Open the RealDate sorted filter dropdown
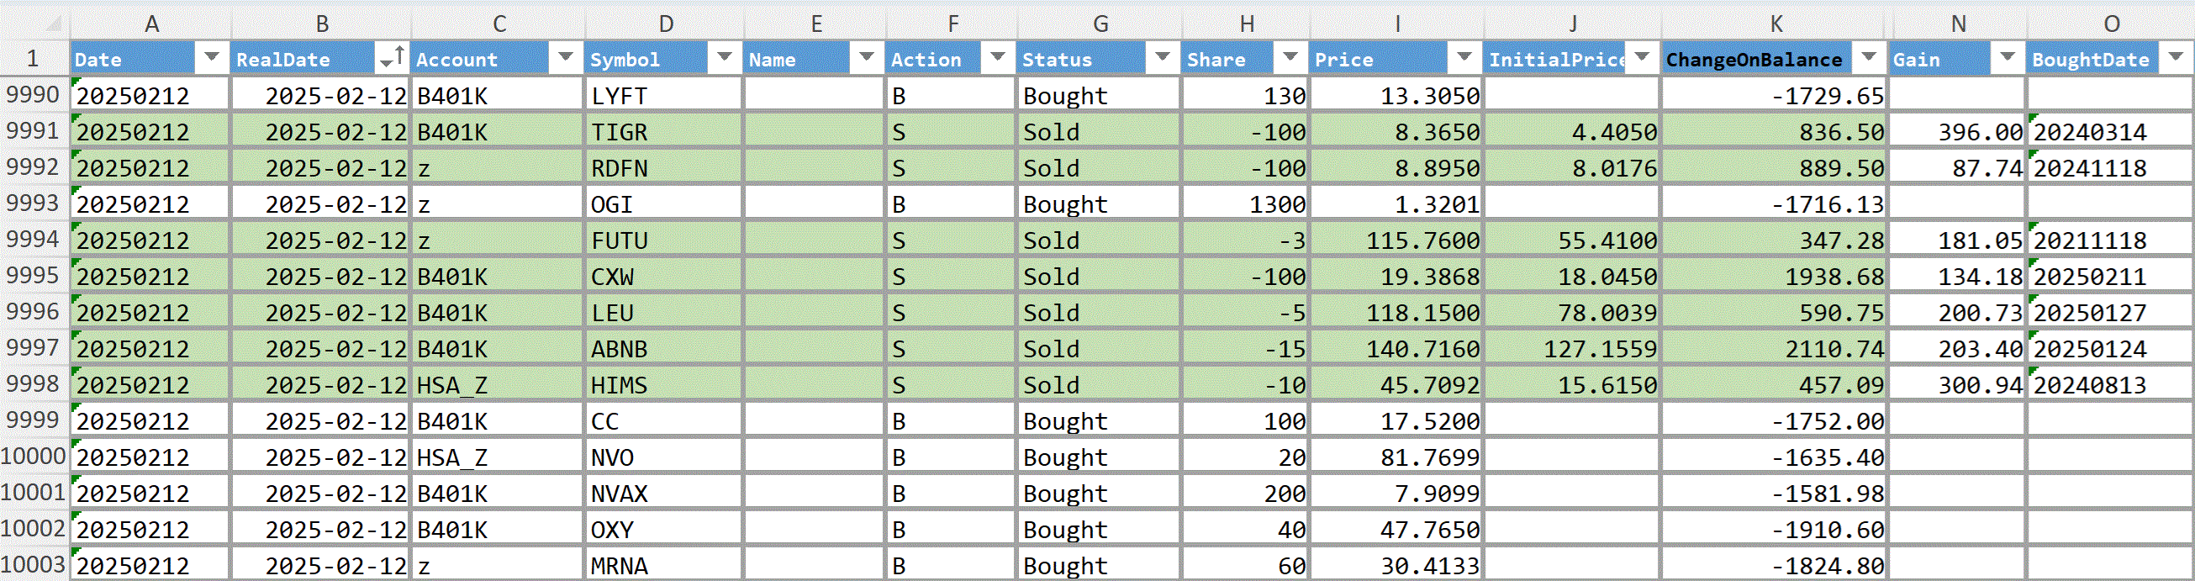Image resolution: width=2195 pixels, height=581 pixels. (391, 58)
